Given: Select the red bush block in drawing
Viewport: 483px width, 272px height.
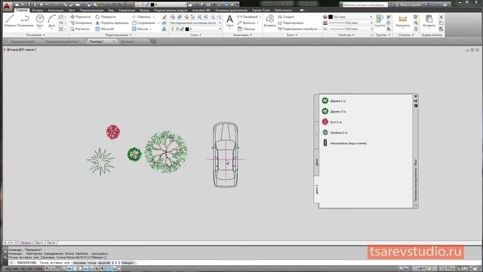Looking at the screenshot, I should [x=113, y=131].
